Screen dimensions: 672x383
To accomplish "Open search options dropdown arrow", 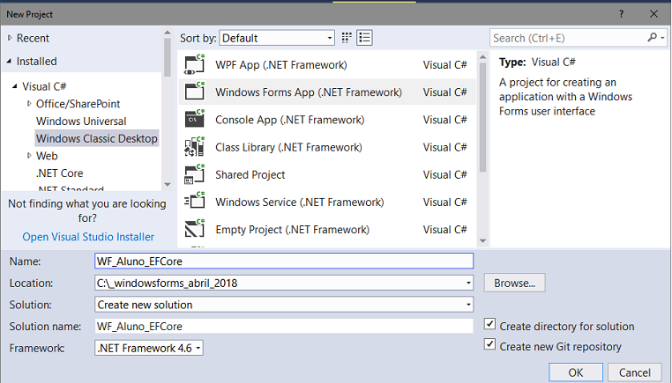I will 662,38.
